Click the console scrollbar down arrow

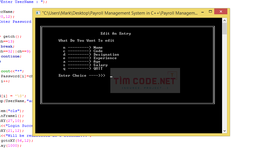(224, 131)
